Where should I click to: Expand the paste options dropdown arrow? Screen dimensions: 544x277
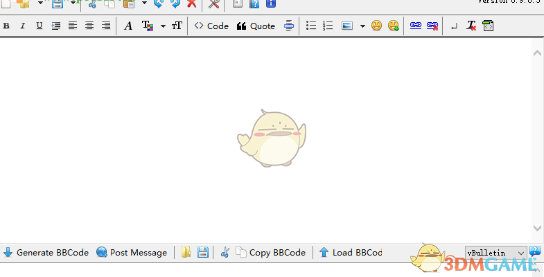click(144, 3)
